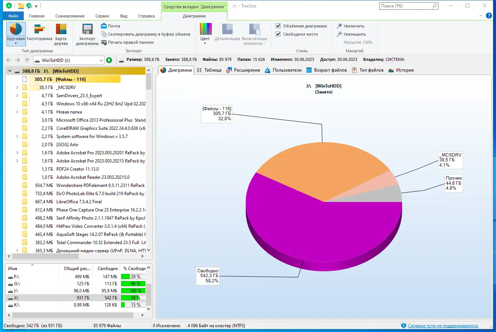Screen dimensions: 496x332
Task: Click the search magnifier icon
Action: [434, 6]
